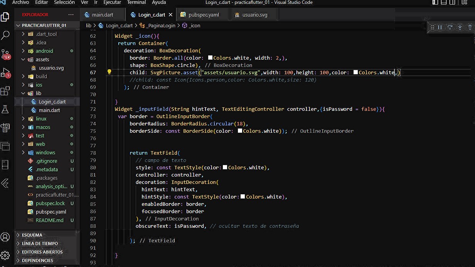Open Source Control with 124 changes

(5, 54)
